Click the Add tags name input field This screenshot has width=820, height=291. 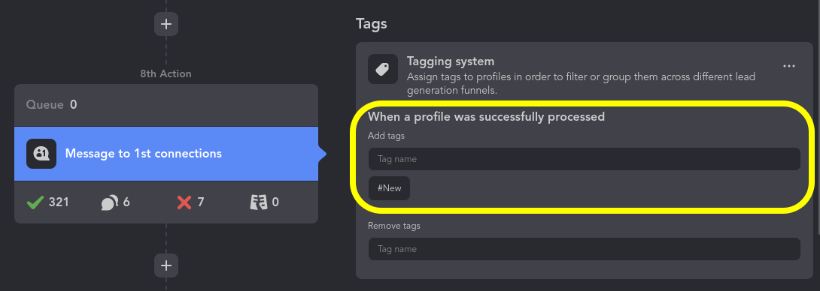584,159
